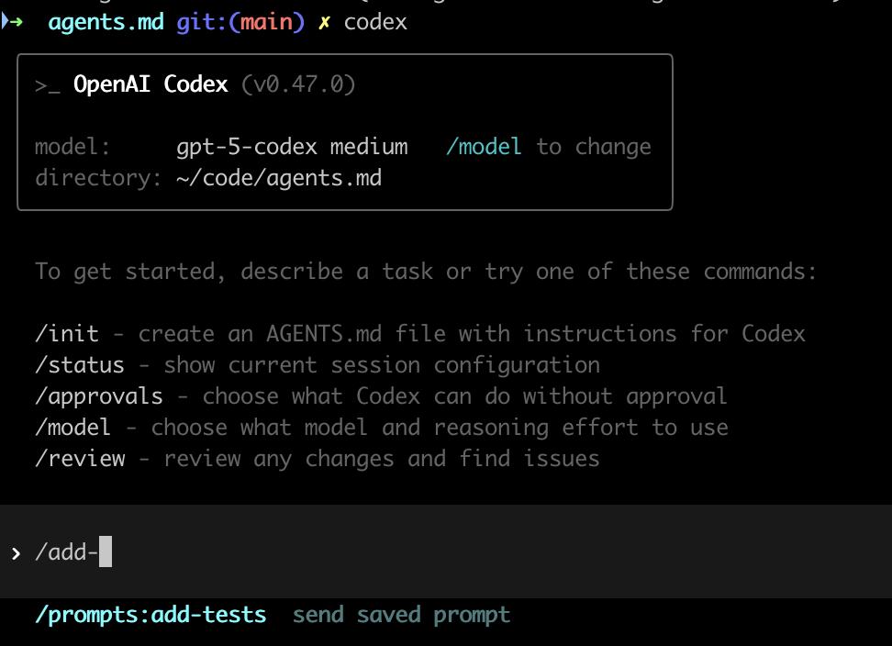
Task: Click the 'send saved prompt' description
Action: click(x=401, y=615)
